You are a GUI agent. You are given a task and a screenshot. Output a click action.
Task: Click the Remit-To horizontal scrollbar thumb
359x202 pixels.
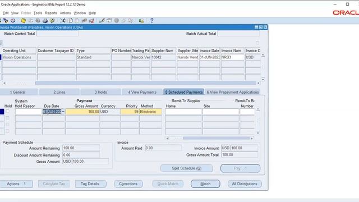coord(216,139)
